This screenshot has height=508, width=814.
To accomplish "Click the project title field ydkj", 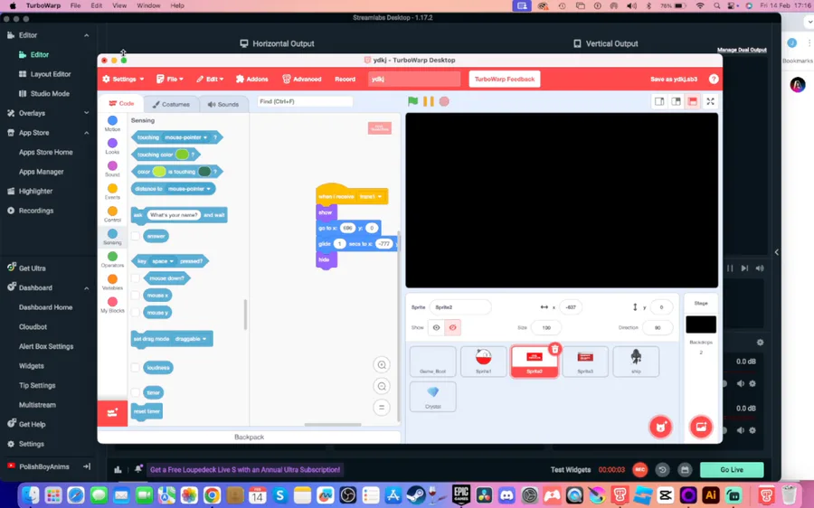I will 414,79.
